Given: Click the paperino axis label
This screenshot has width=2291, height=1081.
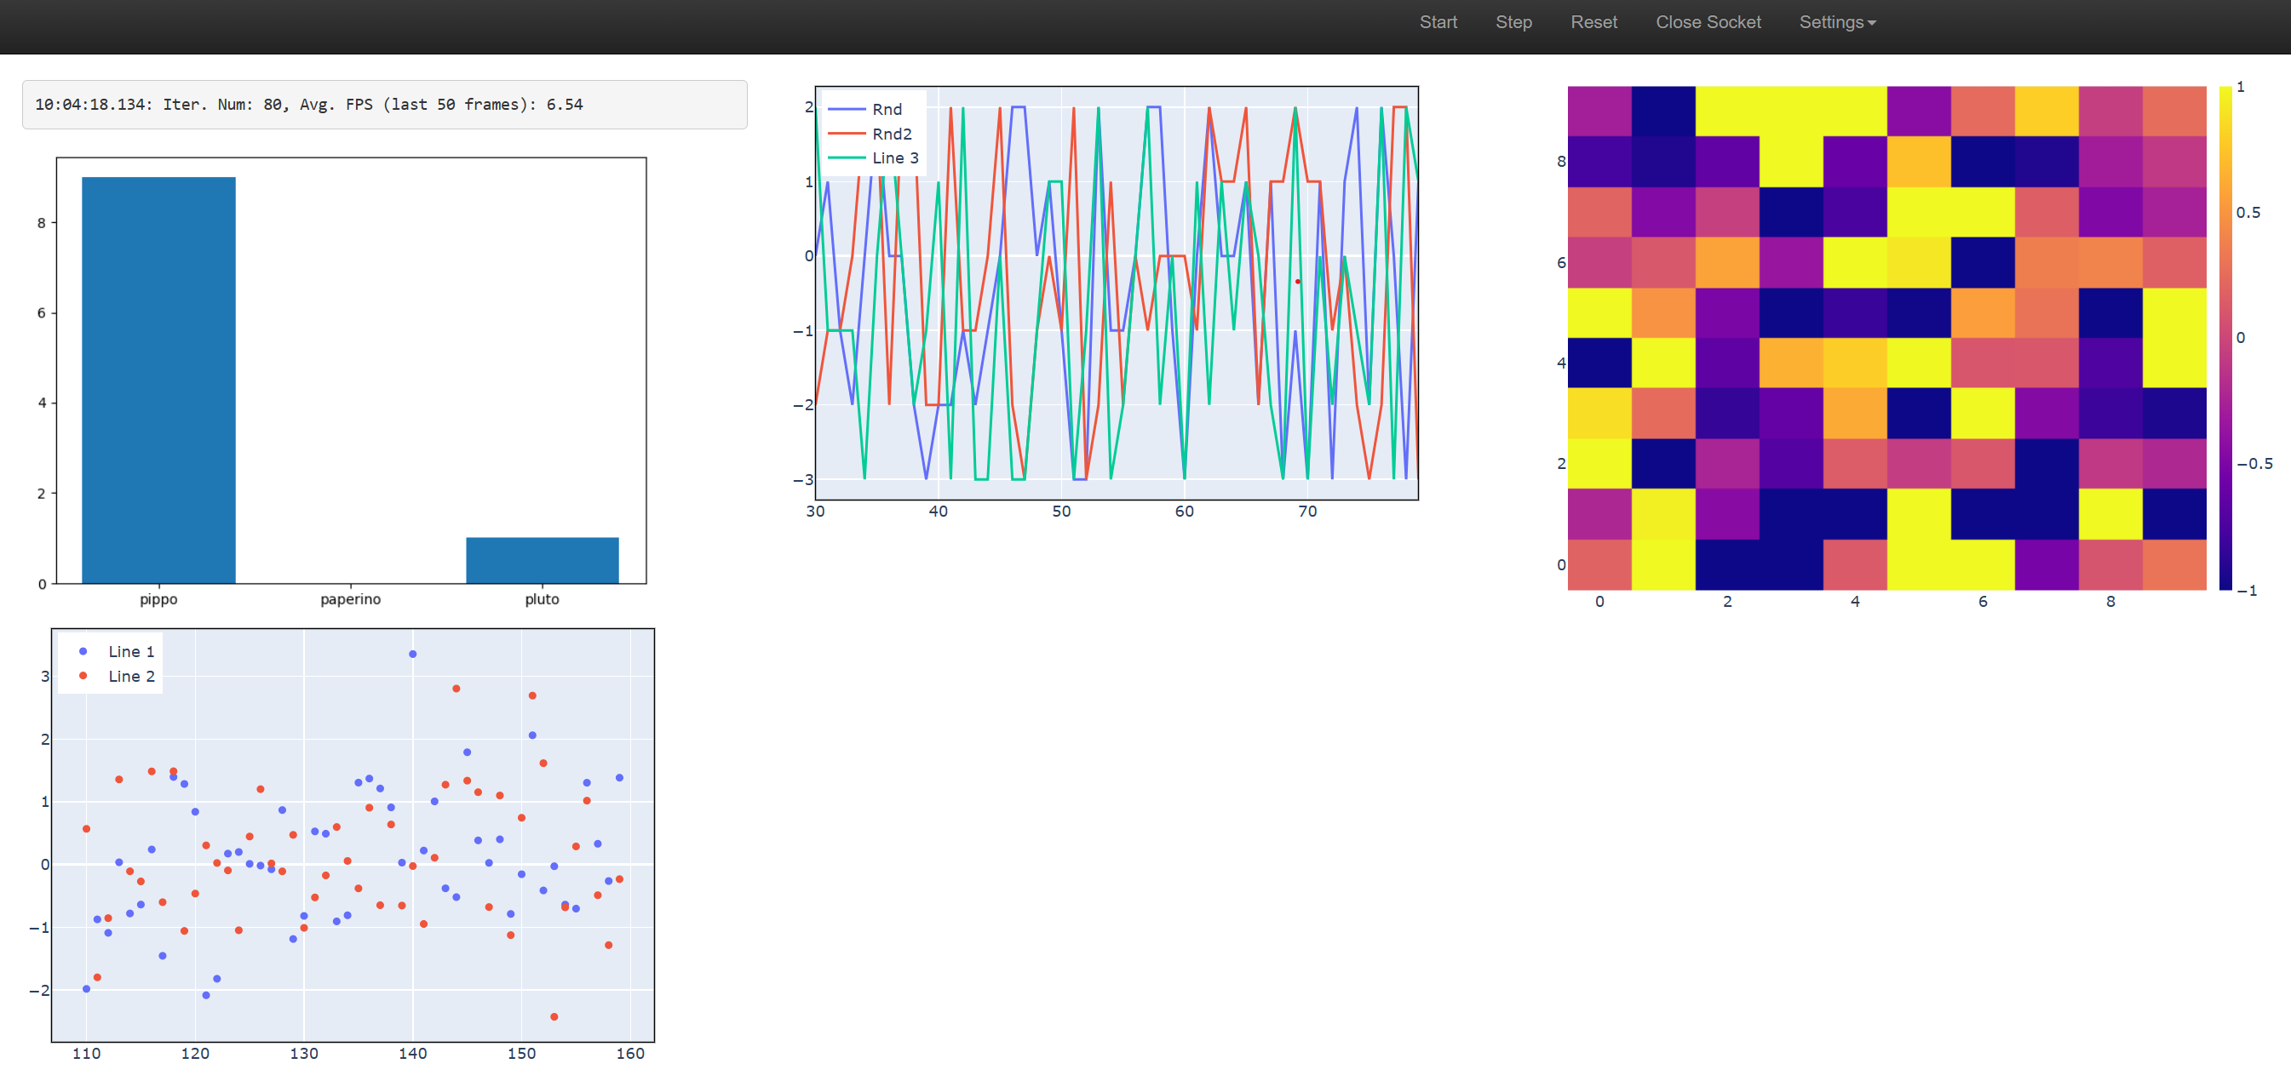Looking at the screenshot, I should pyautogui.click(x=350, y=599).
